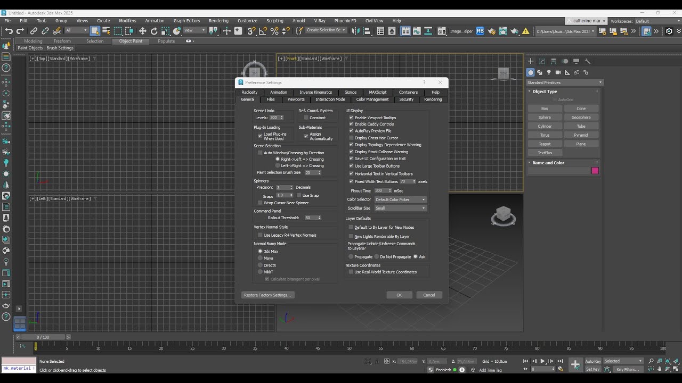Click the RB toolbar icon

pos(480,31)
